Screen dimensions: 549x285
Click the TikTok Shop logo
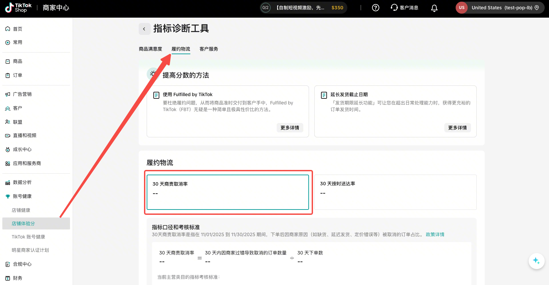[x=18, y=8]
